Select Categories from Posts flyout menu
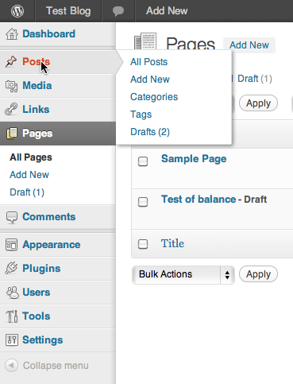This screenshot has height=384, width=293. pyautogui.click(x=154, y=97)
